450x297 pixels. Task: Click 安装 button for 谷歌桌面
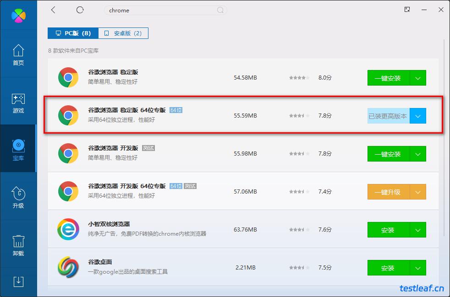pyautogui.click(x=388, y=268)
